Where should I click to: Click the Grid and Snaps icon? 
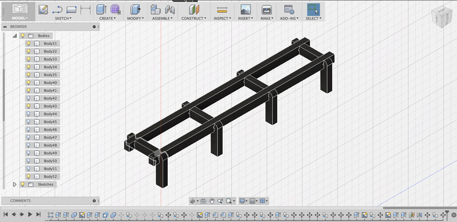tap(253, 201)
